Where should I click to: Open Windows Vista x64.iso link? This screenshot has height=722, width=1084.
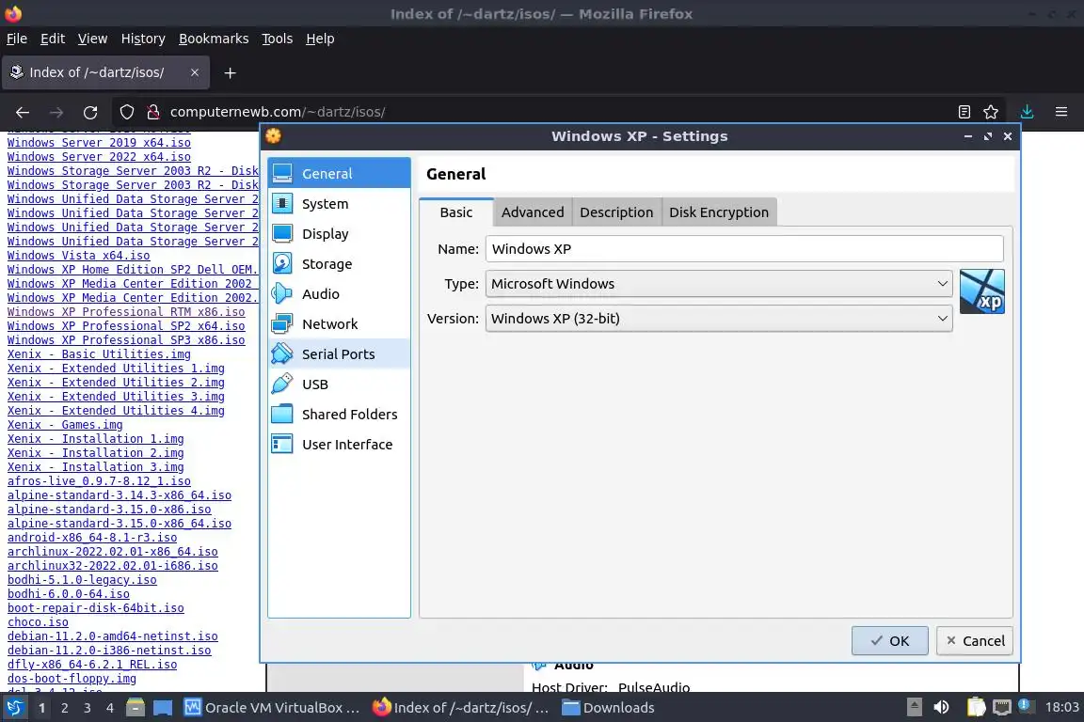[x=78, y=256]
